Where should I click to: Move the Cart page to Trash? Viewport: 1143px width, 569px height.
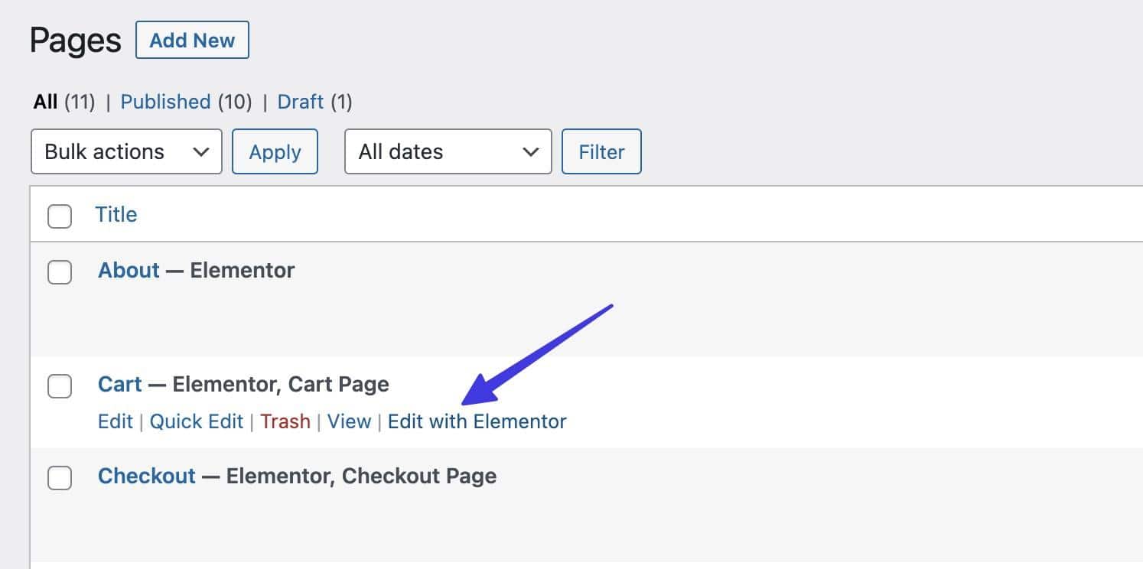285,421
